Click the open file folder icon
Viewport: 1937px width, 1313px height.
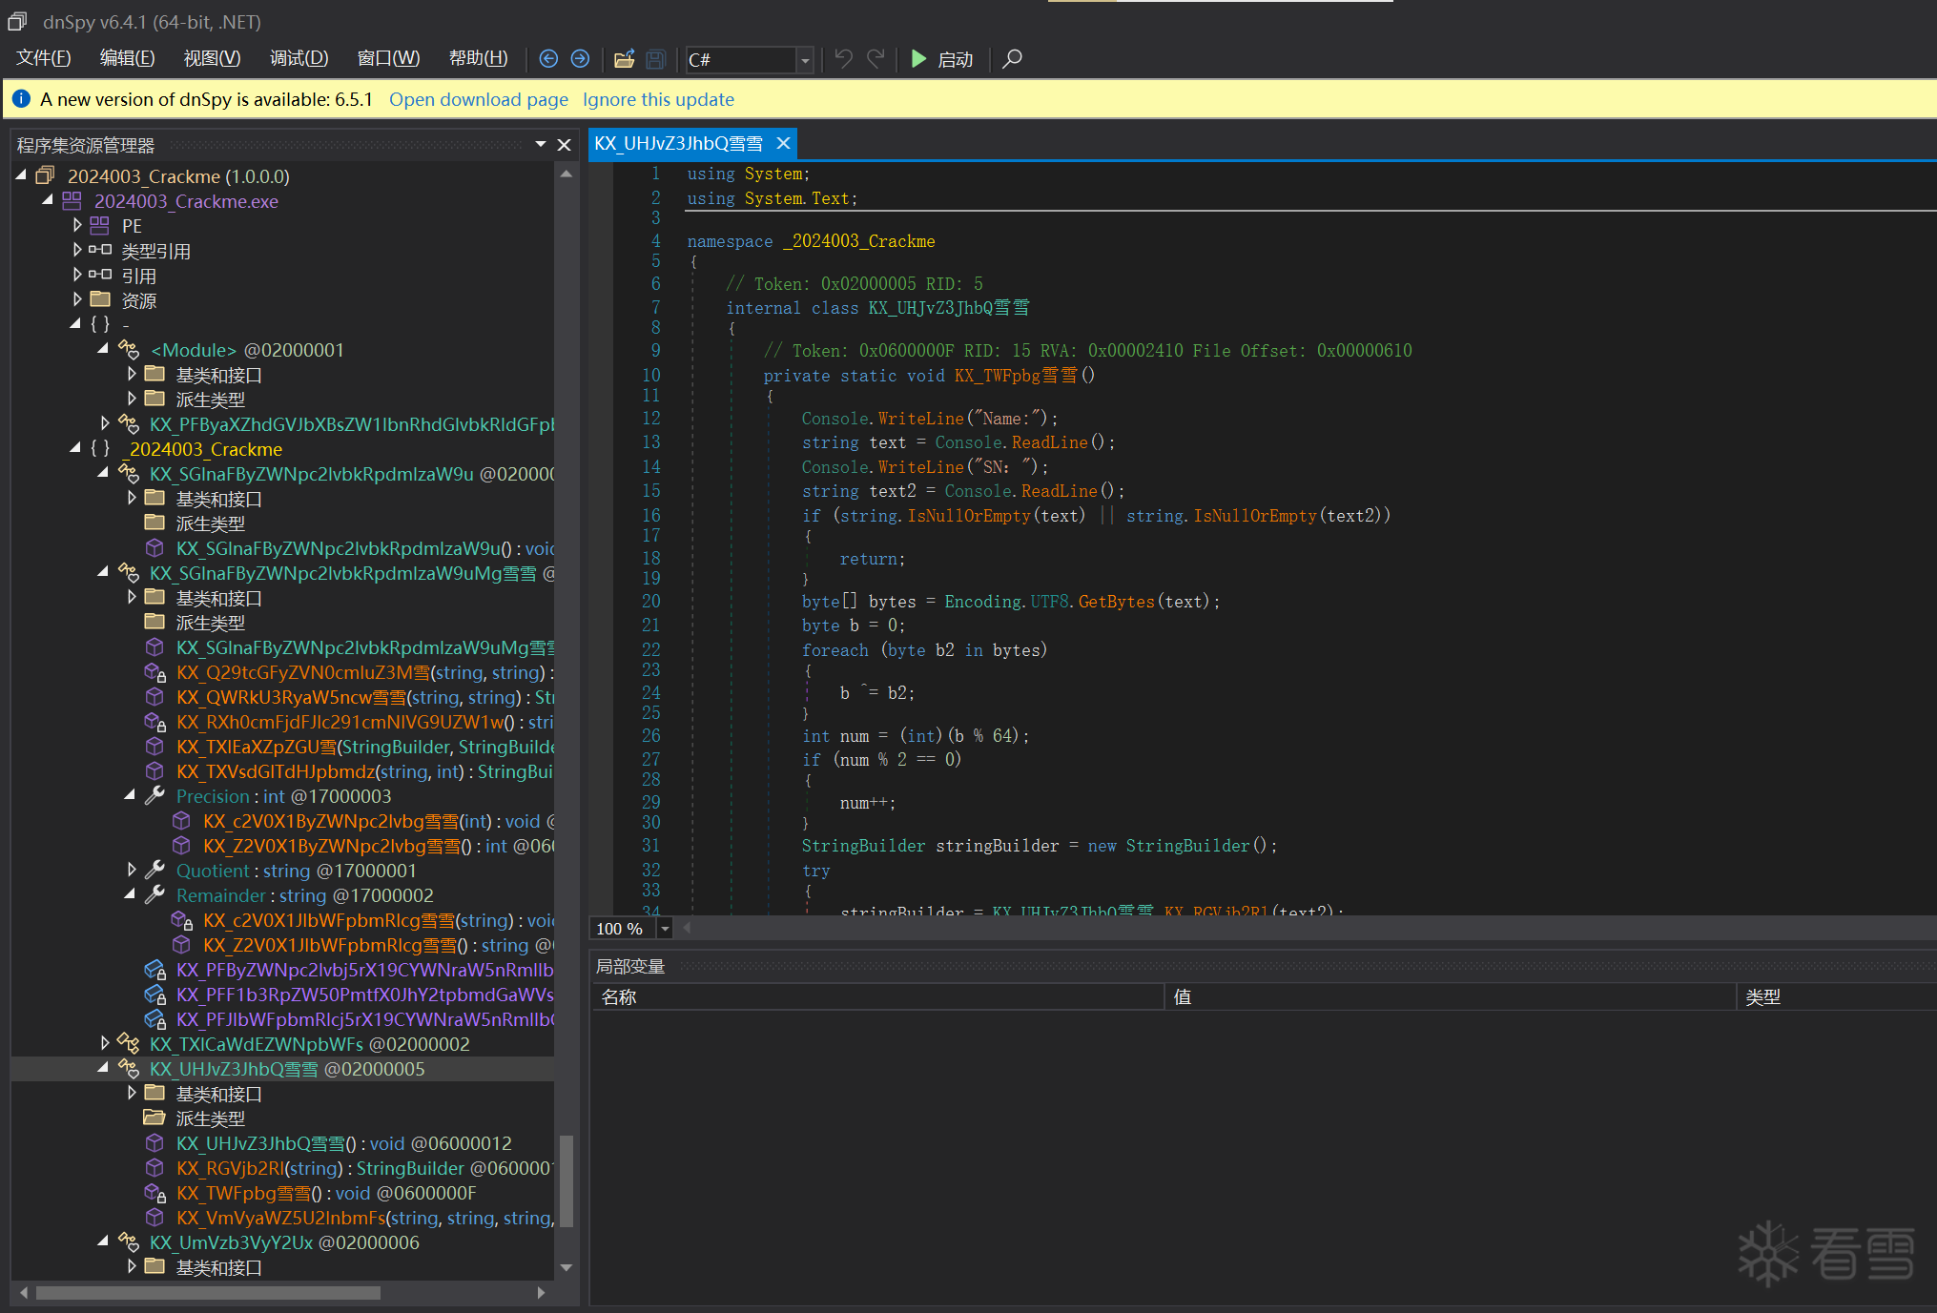click(x=624, y=59)
